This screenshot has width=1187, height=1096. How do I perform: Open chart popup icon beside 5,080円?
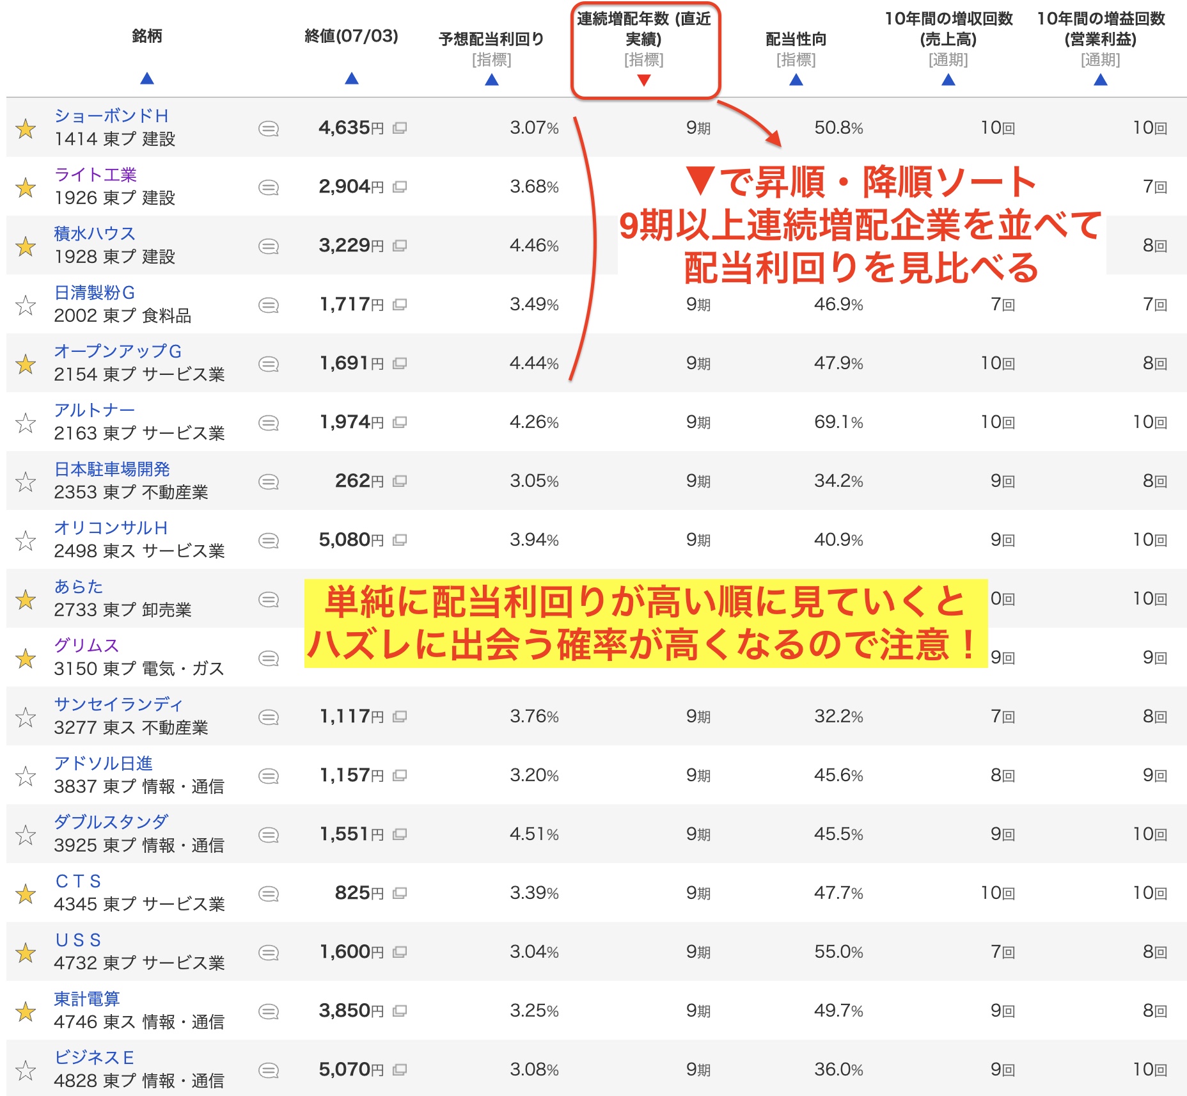click(x=400, y=540)
